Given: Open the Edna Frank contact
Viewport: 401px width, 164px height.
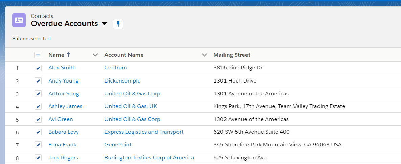Looking at the screenshot, I should (x=63, y=145).
